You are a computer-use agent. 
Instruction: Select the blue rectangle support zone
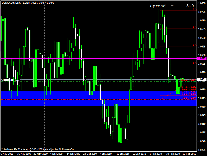pyautogui.click(x=99, y=98)
